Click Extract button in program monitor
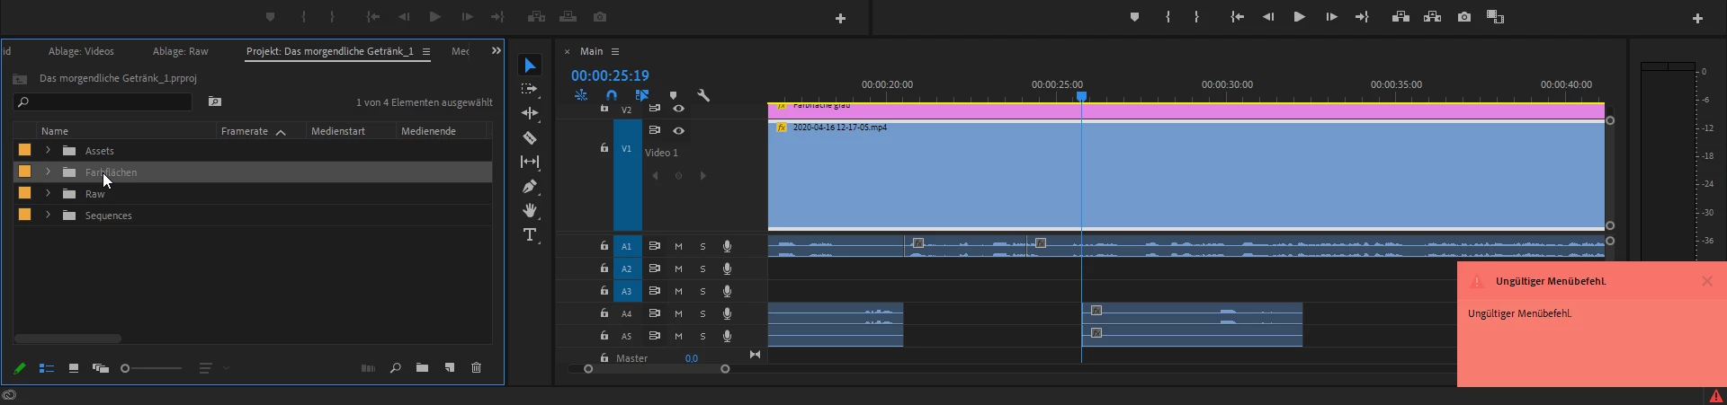Screen dimensions: 1727x405 point(1433,17)
